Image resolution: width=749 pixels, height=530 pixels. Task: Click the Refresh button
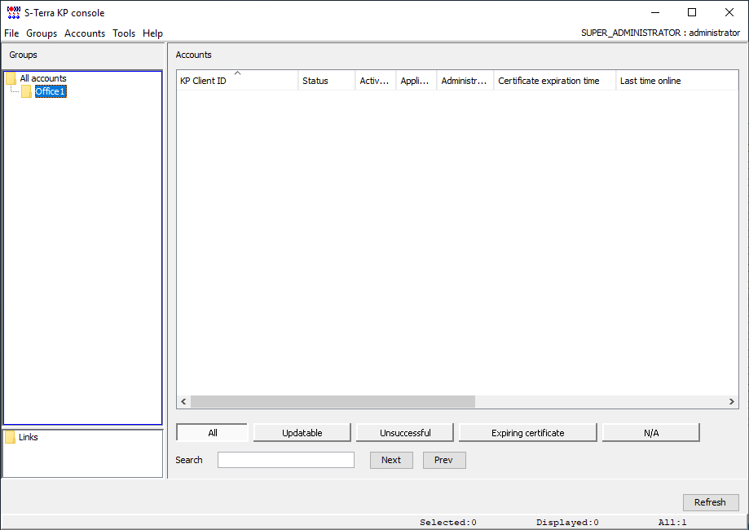tap(711, 502)
